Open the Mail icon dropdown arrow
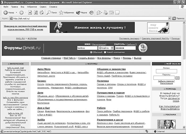186x134 pixels. coord(102,12)
